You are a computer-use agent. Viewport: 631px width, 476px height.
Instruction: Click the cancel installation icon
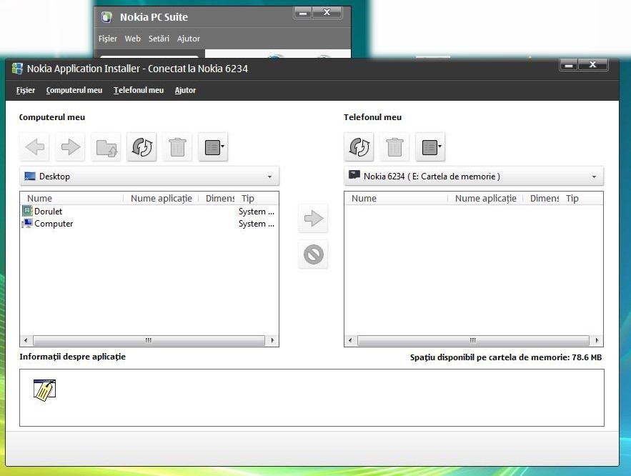[x=314, y=254]
